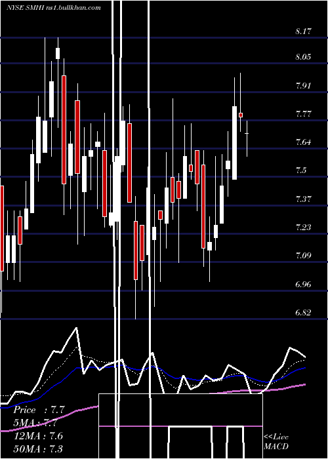This screenshot has width=328, height=459.
Task: Click the 7.77 price level label
Action: 303,114
